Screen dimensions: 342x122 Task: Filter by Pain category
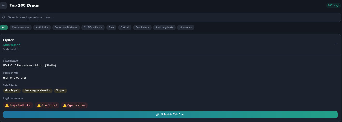[111, 27]
